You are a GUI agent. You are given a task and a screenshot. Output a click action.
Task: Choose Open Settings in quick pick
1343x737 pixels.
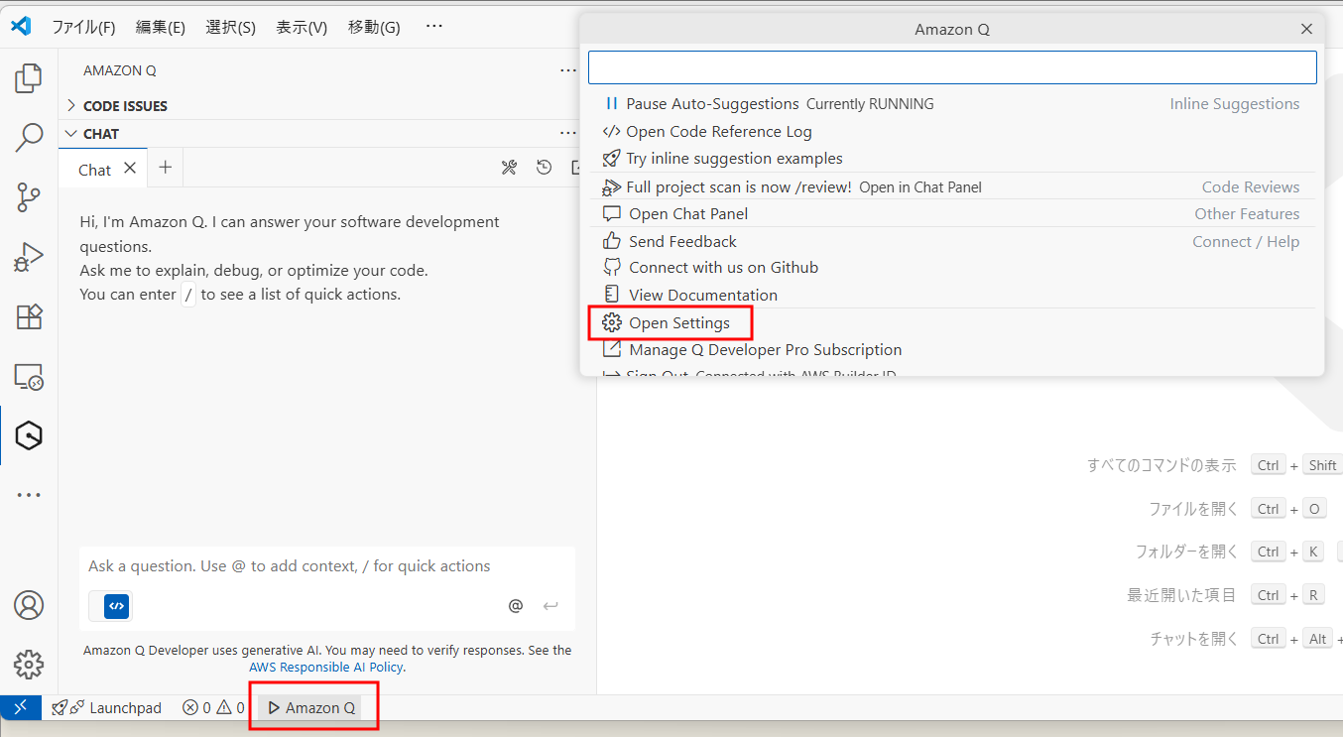tap(952, 323)
